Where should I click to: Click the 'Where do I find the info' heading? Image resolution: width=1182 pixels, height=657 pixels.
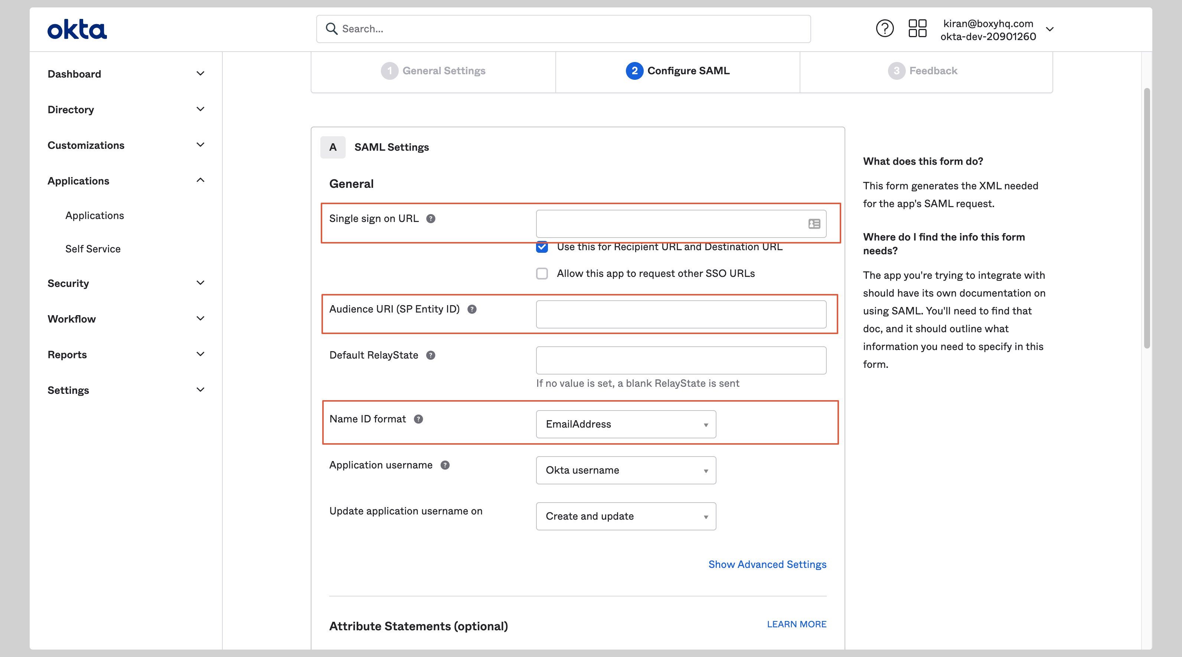943,243
